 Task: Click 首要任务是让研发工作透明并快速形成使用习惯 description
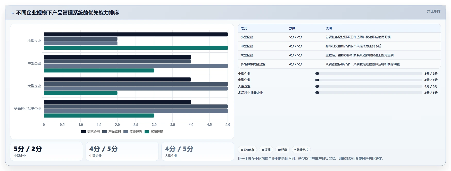(x=358, y=37)
